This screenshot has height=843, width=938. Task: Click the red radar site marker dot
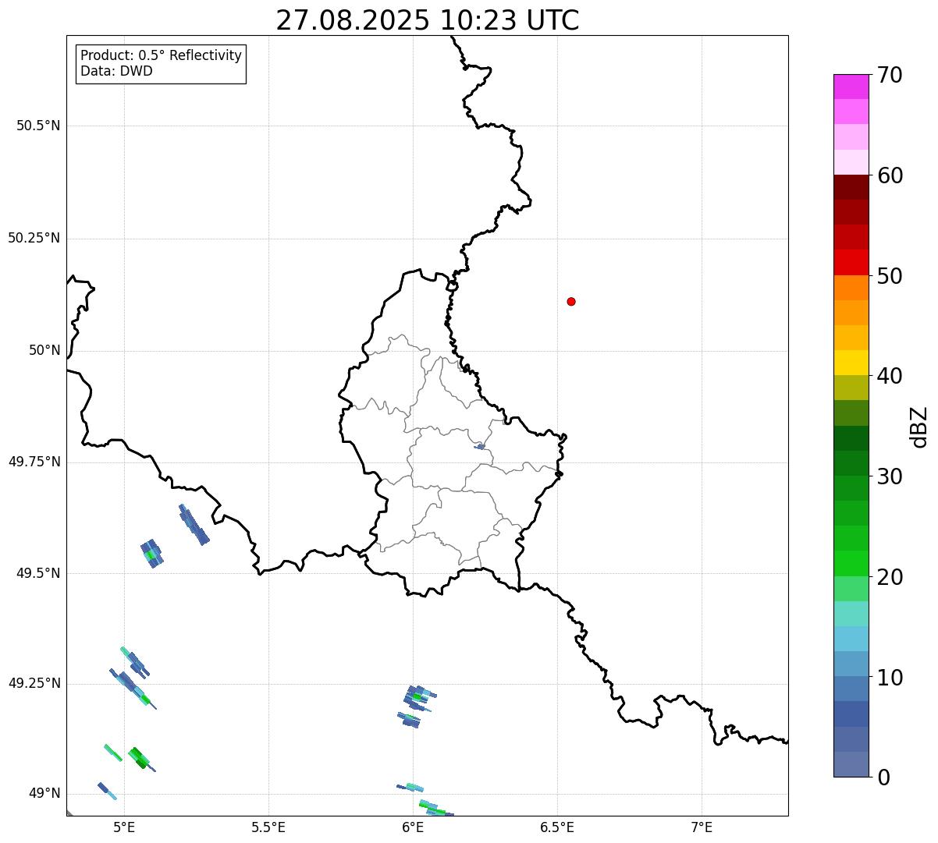[x=571, y=301]
